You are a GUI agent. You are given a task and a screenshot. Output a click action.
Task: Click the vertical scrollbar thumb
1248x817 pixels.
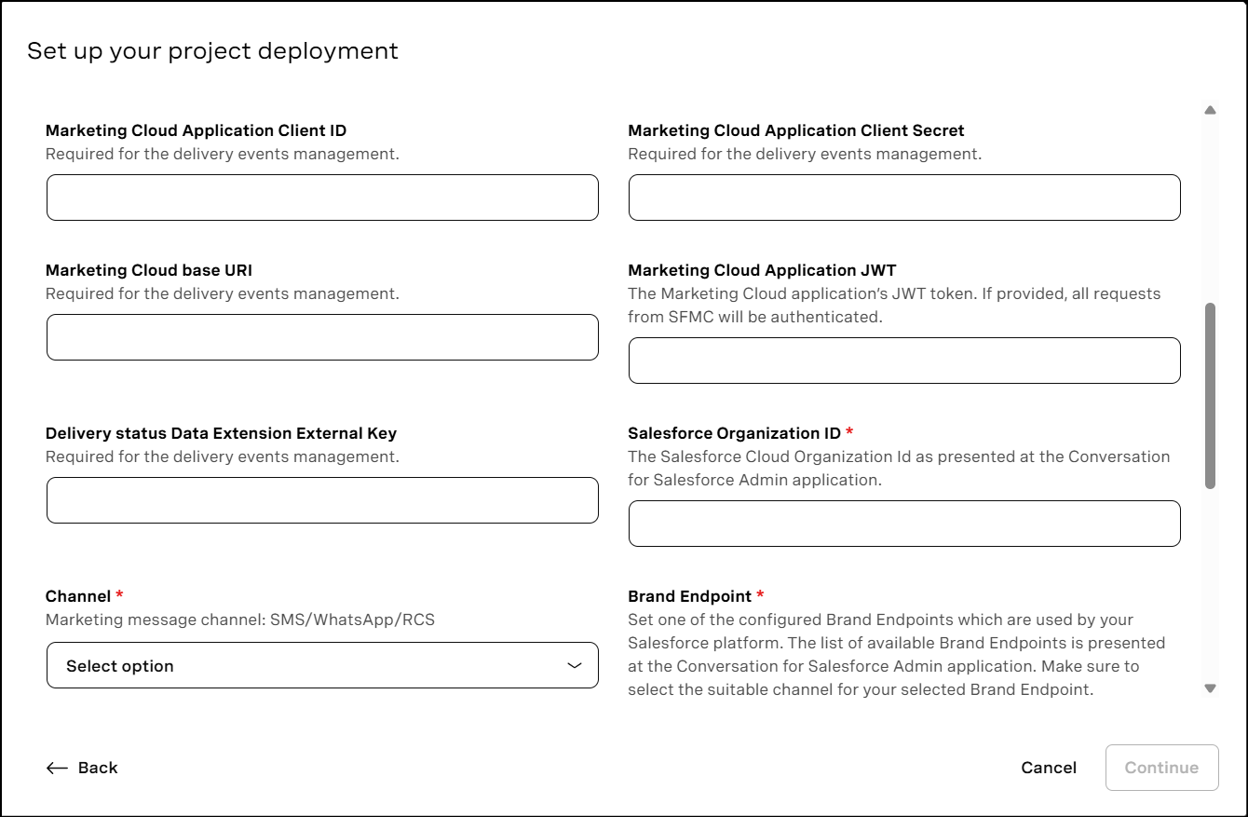[1210, 396]
